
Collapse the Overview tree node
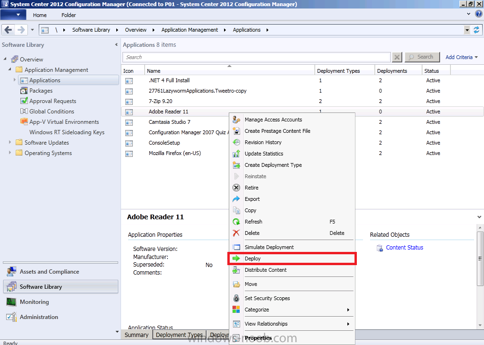pyautogui.click(x=5, y=59)
